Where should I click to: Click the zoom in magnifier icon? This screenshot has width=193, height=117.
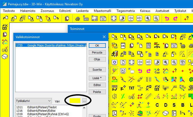click(x=148, y=18)
